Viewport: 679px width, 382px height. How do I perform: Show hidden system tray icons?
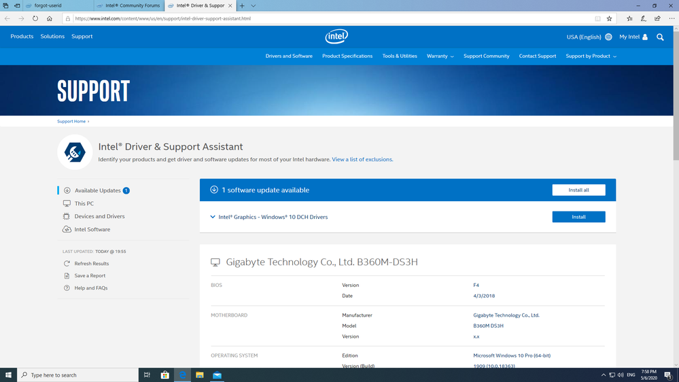604,375
